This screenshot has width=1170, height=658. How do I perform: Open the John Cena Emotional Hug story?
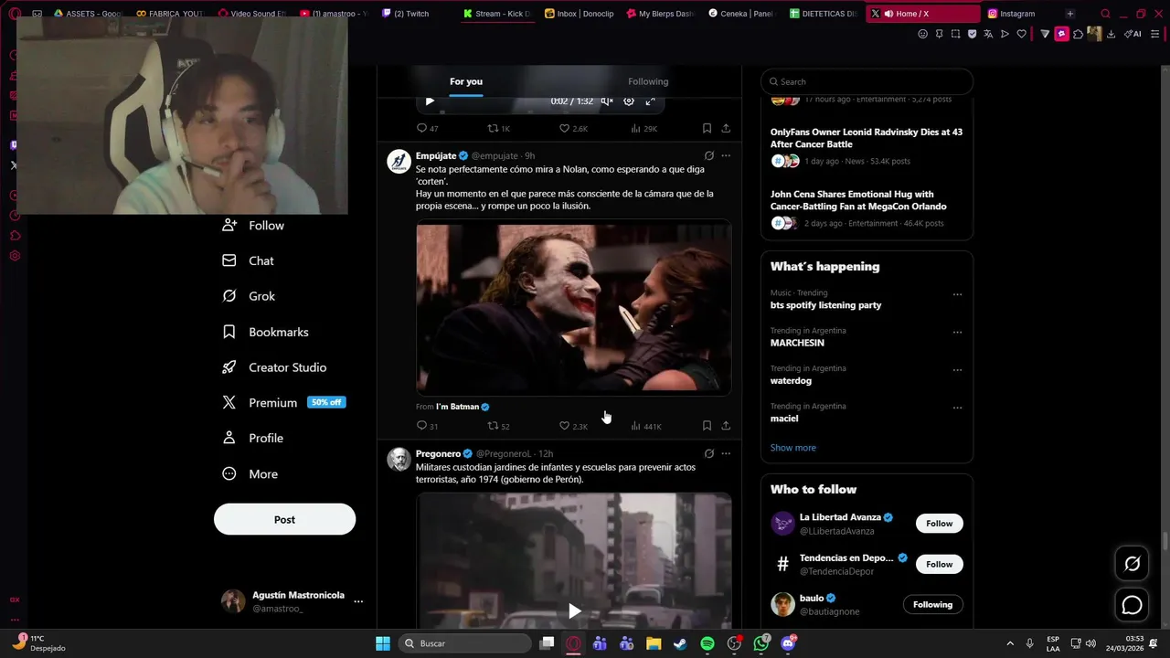tap(867, 208)
